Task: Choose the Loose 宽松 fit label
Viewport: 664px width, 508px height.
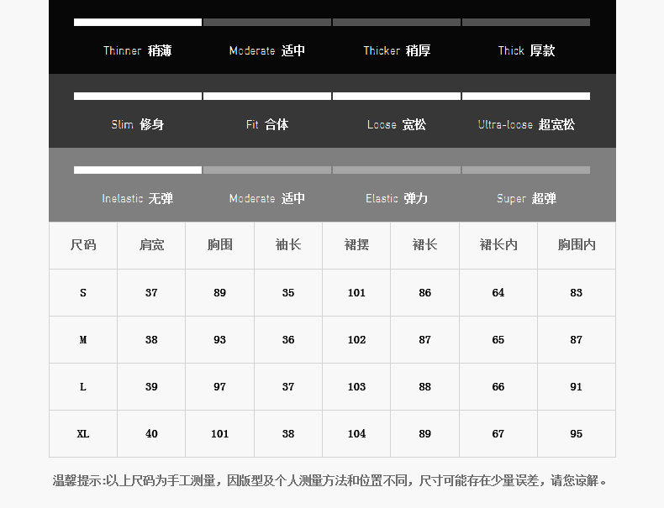Action: click(x=397, y=125)
